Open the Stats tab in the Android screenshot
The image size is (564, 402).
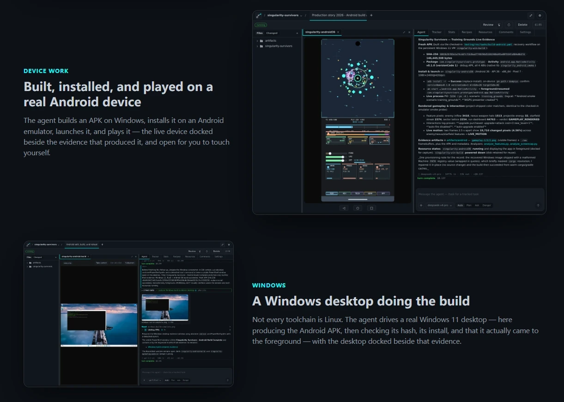pyautogui.click(x=452, y=32)
